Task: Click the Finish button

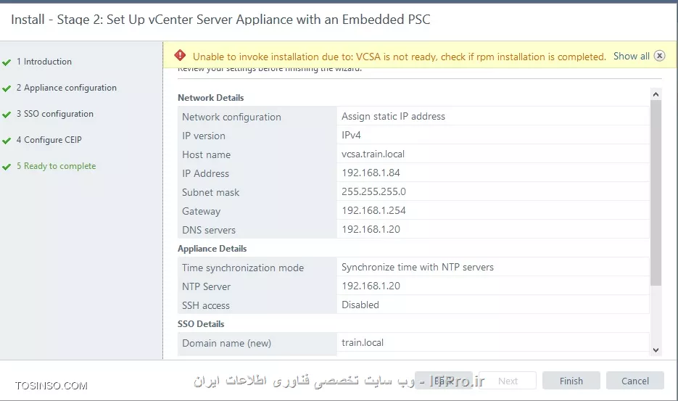Action: 571,381
